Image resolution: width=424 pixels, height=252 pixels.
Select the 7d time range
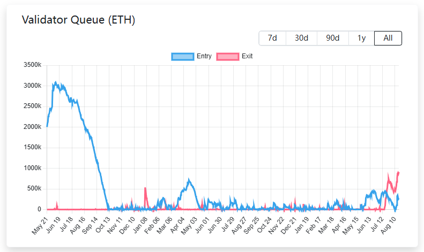coord(272,38)
